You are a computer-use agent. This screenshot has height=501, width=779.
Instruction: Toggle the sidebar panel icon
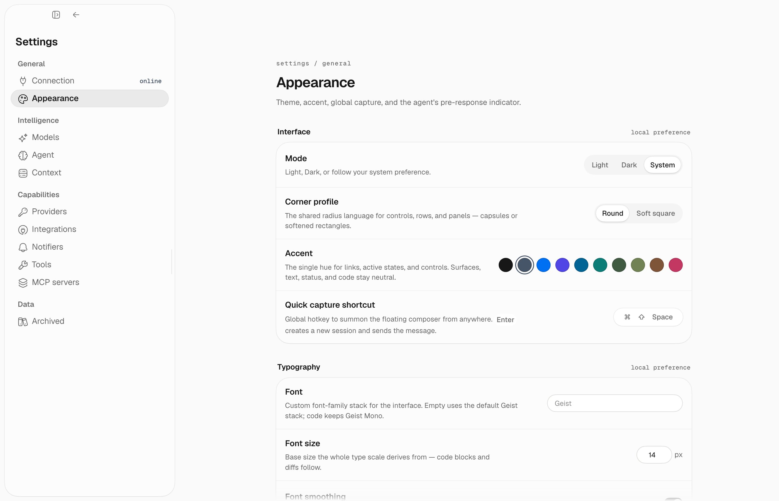pyautogui.click(x=56, y=15)
